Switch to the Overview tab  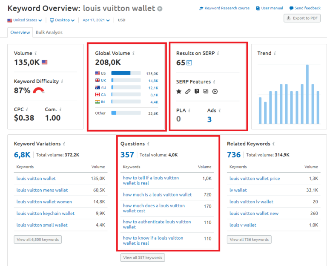20,32
